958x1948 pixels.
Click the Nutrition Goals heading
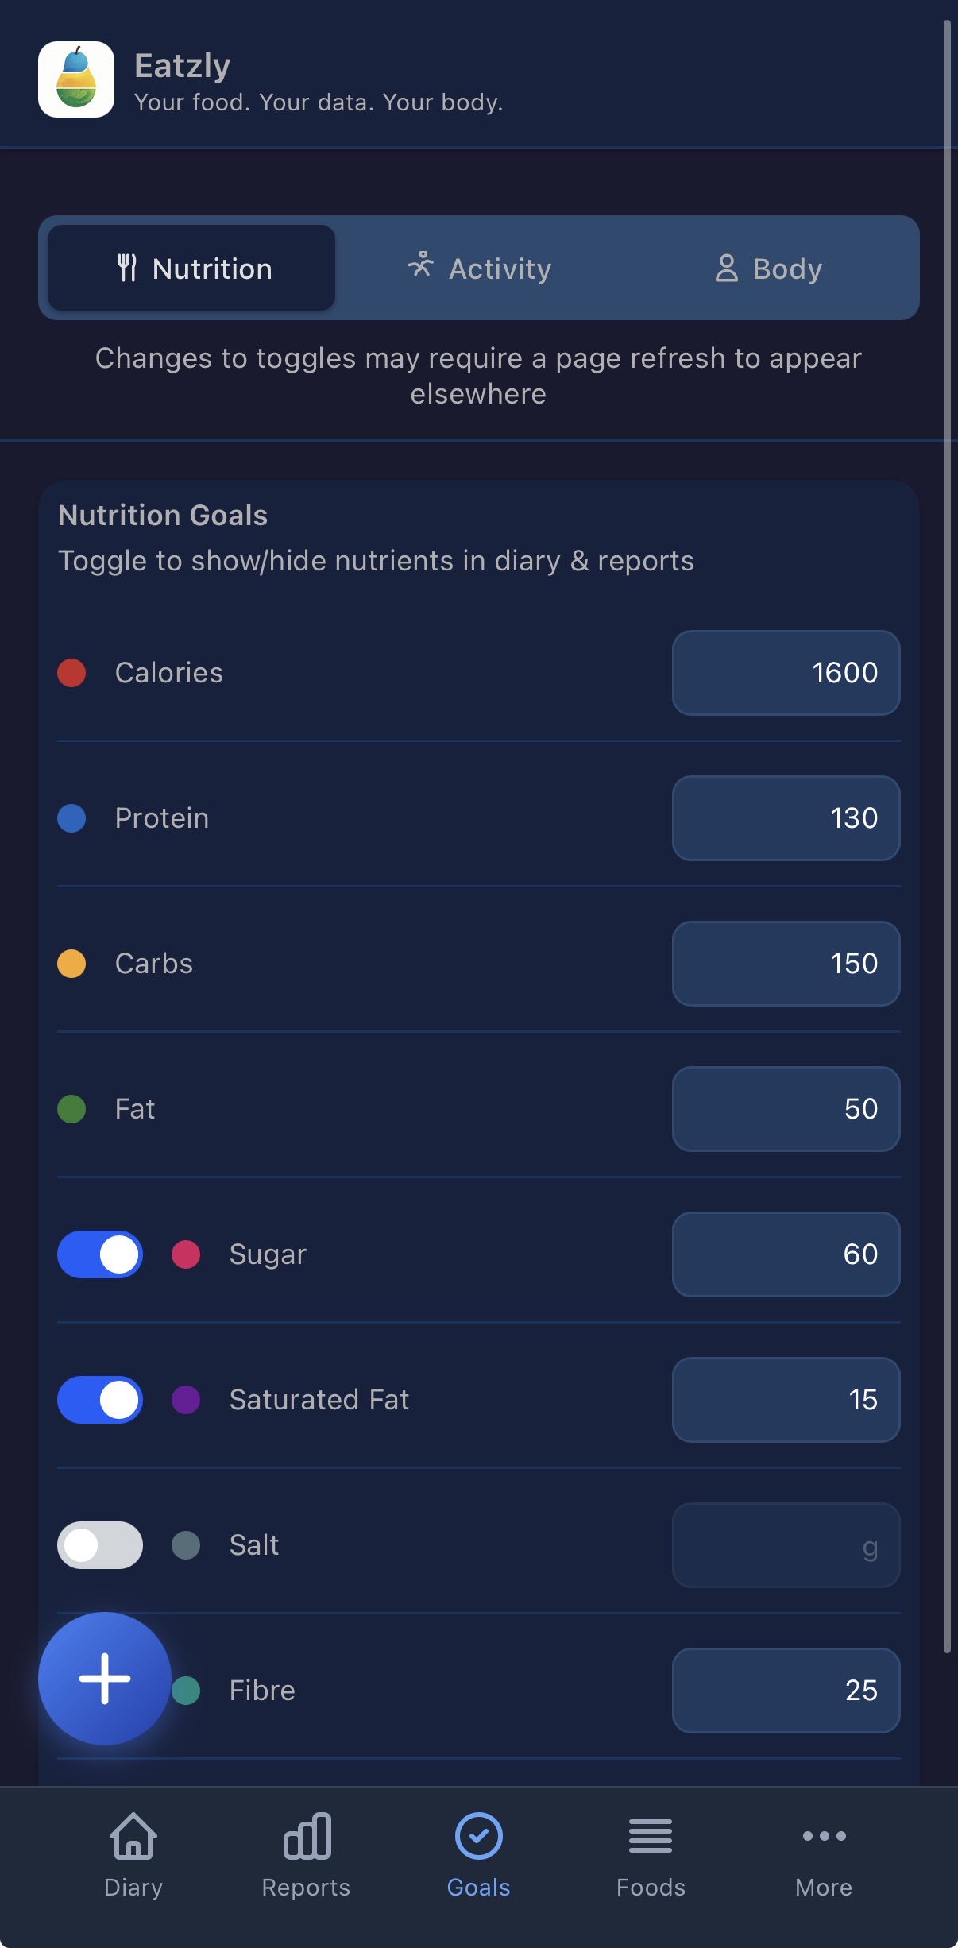[163, 515]
